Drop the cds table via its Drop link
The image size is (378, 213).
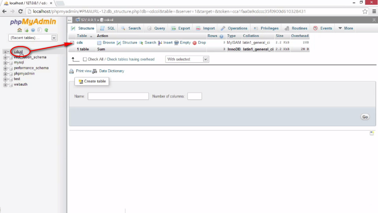tap(202, 42)
